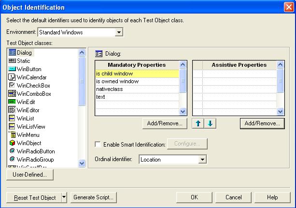Select WinCheckBox class label
The height and width of the screenshot is (208, 296).
tap(33, 86)
